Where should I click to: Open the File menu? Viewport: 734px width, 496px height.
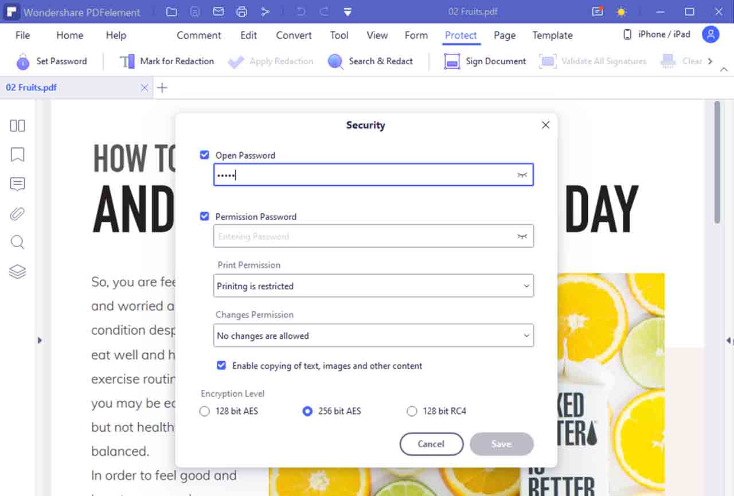pyautogui.click(x=23, y=35)
